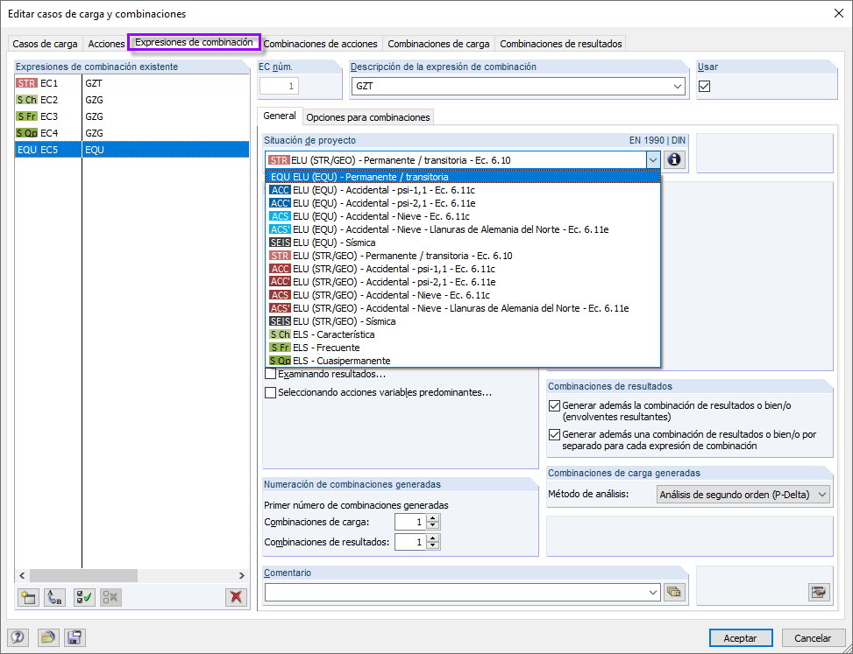Open the comment manager icon
853x654 pixels.
[674, 592]
